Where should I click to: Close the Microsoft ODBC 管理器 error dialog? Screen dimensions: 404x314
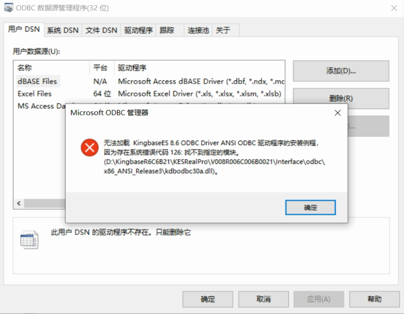coord(337,113)
